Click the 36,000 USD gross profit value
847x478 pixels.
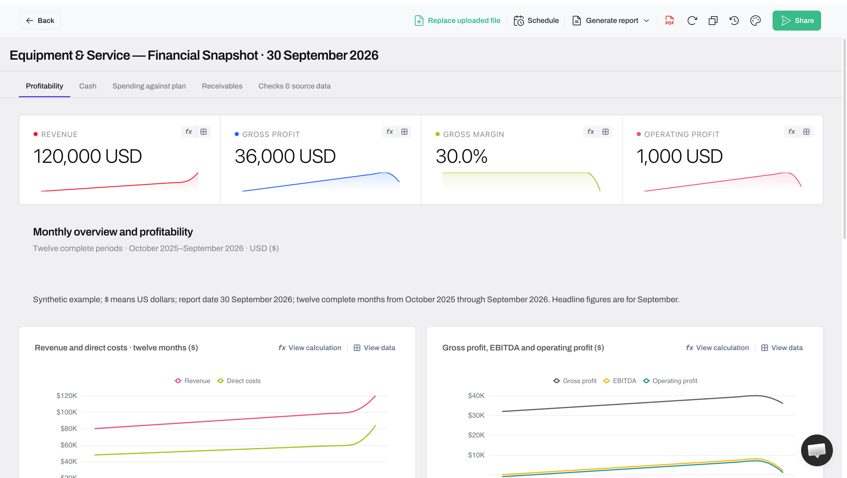pyautogui.click(x=285, y=156)
